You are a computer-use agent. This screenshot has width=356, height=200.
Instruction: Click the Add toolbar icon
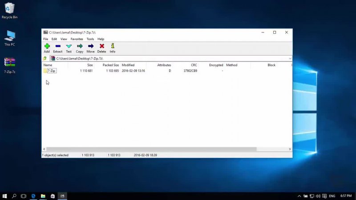coord(47,48)
